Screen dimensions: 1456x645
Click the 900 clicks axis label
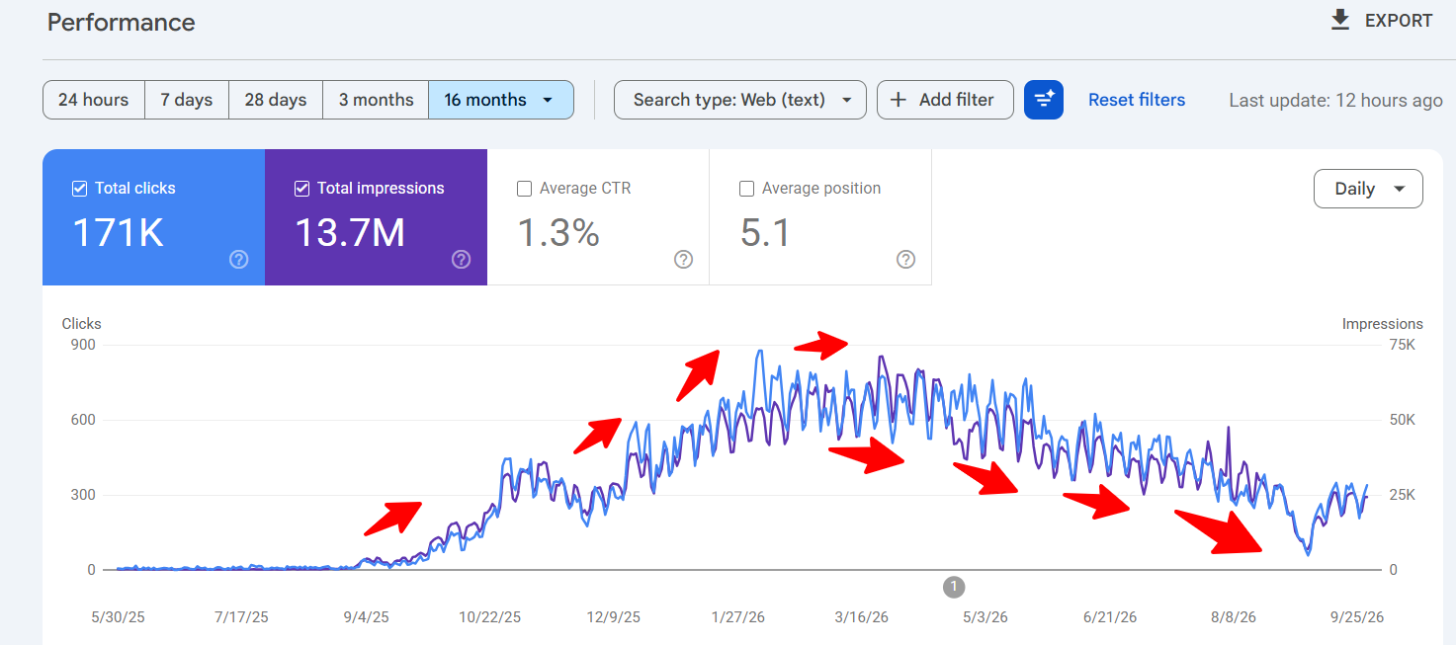[x=83, y=345]
